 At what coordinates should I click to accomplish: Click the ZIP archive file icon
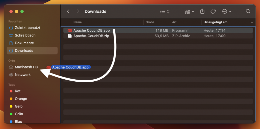[70, 36]
